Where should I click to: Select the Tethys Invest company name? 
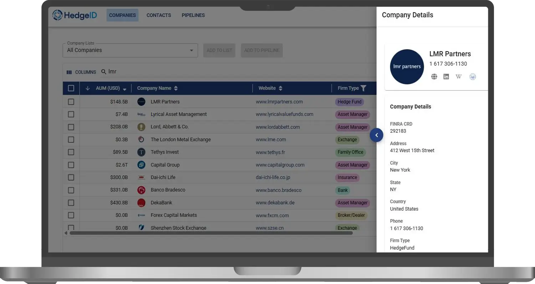click(165, 152)
